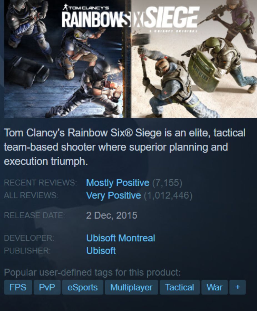Select the eSports tag
Viewport: 257px width, 311px height.
(x=83, y=287)
